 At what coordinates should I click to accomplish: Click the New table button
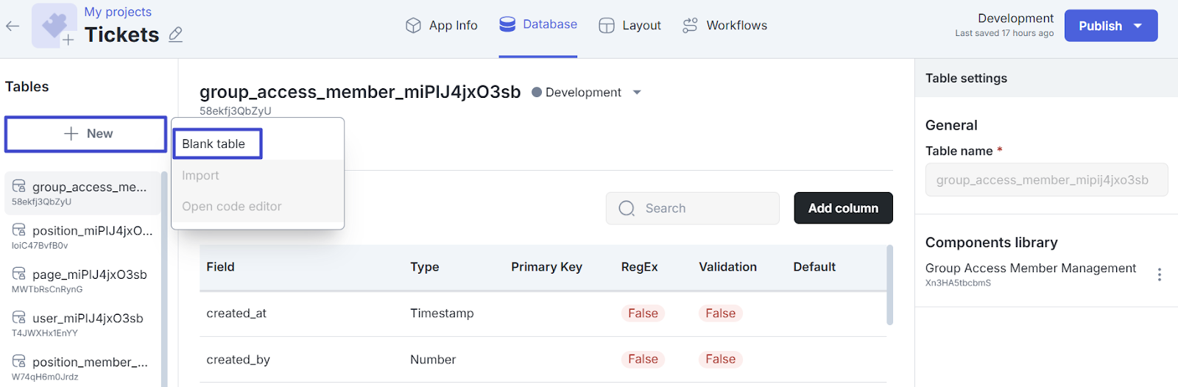click(86, 134)
